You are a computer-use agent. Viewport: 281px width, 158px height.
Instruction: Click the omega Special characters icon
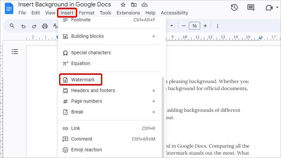pyautogui.click(x=65, y=53)
